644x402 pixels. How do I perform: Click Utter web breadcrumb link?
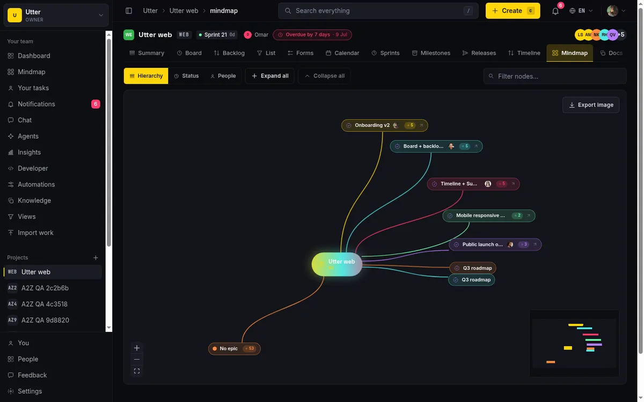click(x=184, y=11)
